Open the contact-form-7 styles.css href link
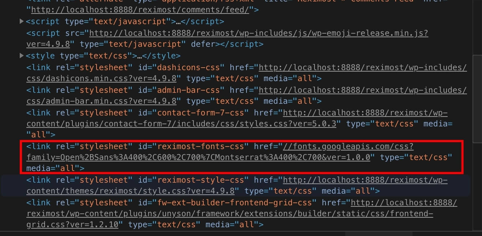Screen dimensions: 482x236 coord(237,118)
